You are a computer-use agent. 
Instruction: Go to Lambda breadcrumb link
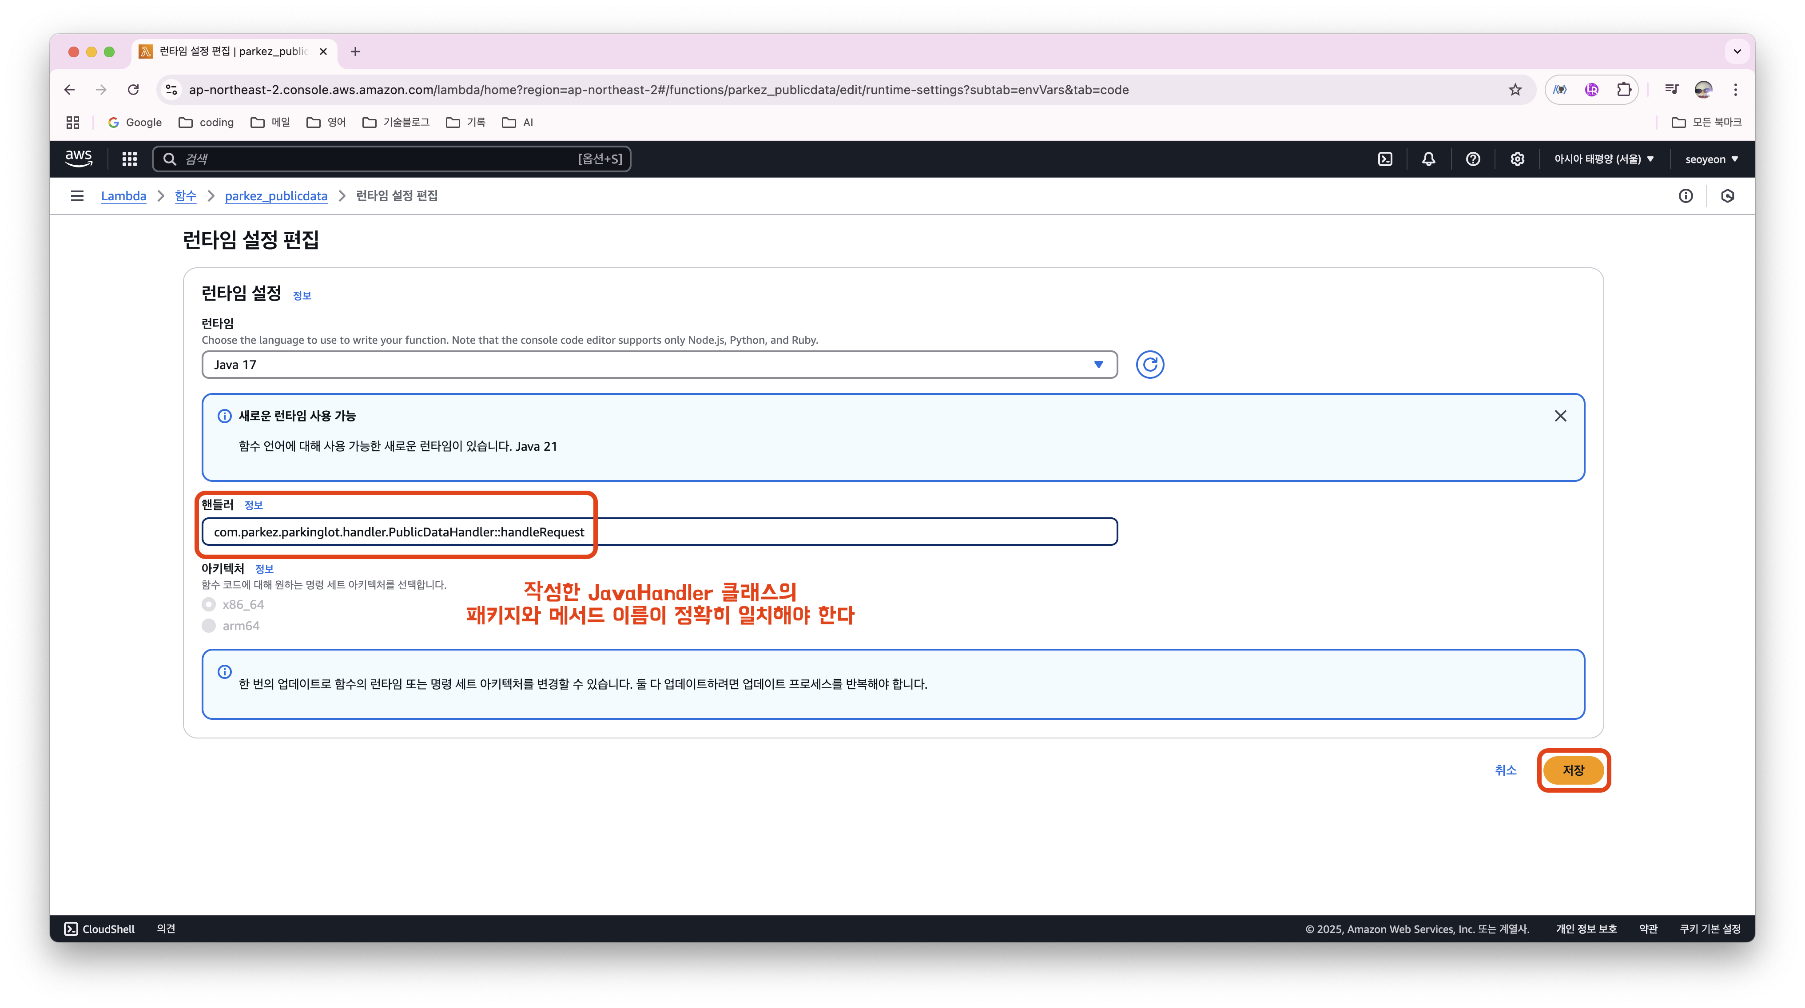pyautogui.click(x=123, y=196)
